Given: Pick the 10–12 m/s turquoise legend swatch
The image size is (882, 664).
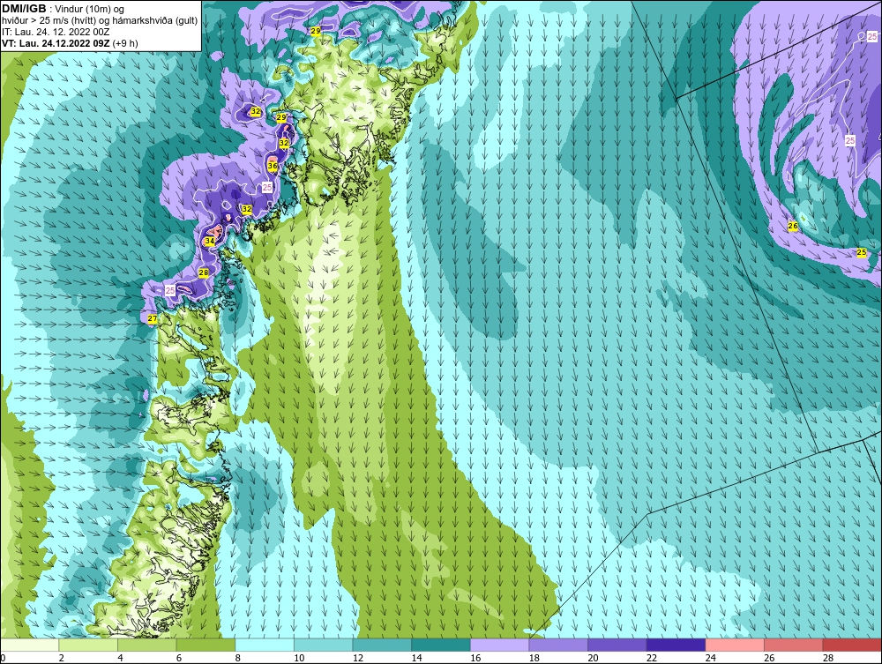Looking at the screenshot, I should pos(323,645).
